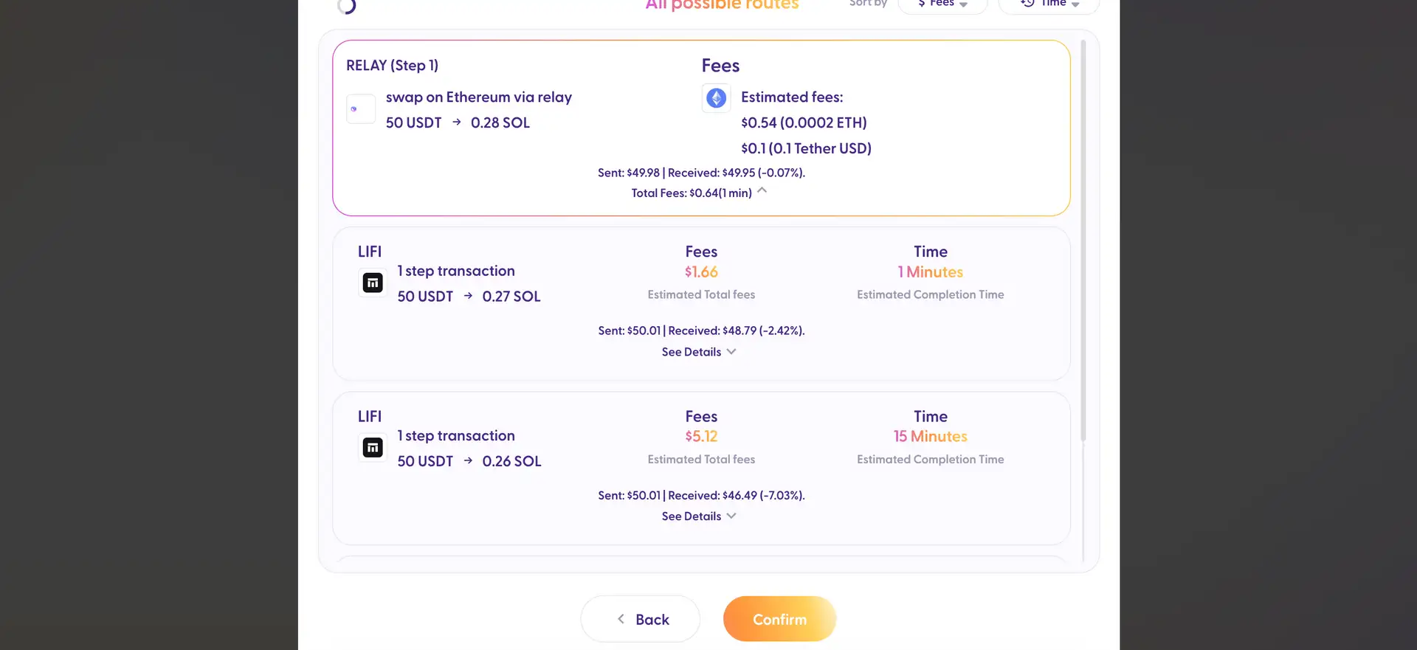Image resolution: width=1417 pixels, height=650 pixels.
Task: Click the Relay provider icon in first route
Action: (361, 109)
